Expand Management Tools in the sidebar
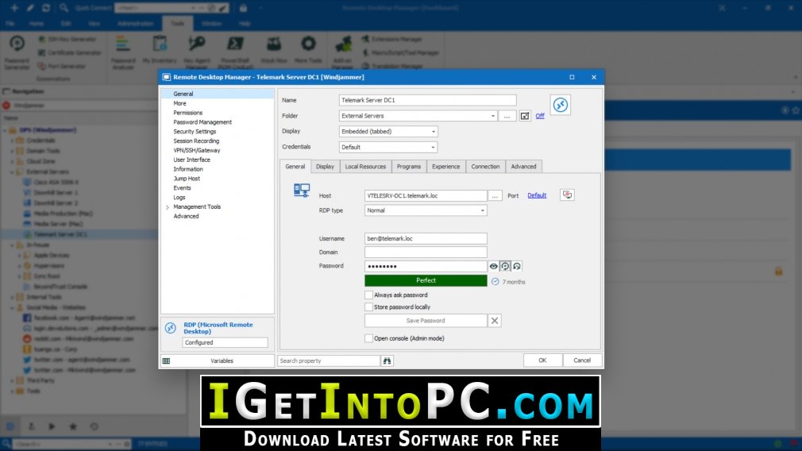The height and width of the screenshot is (451, 802). 168,207
